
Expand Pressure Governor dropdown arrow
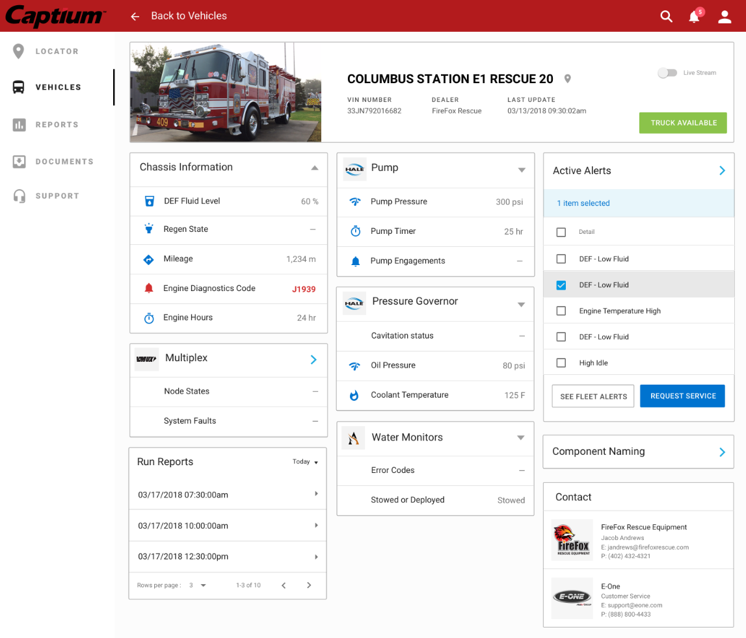(522, 304)
